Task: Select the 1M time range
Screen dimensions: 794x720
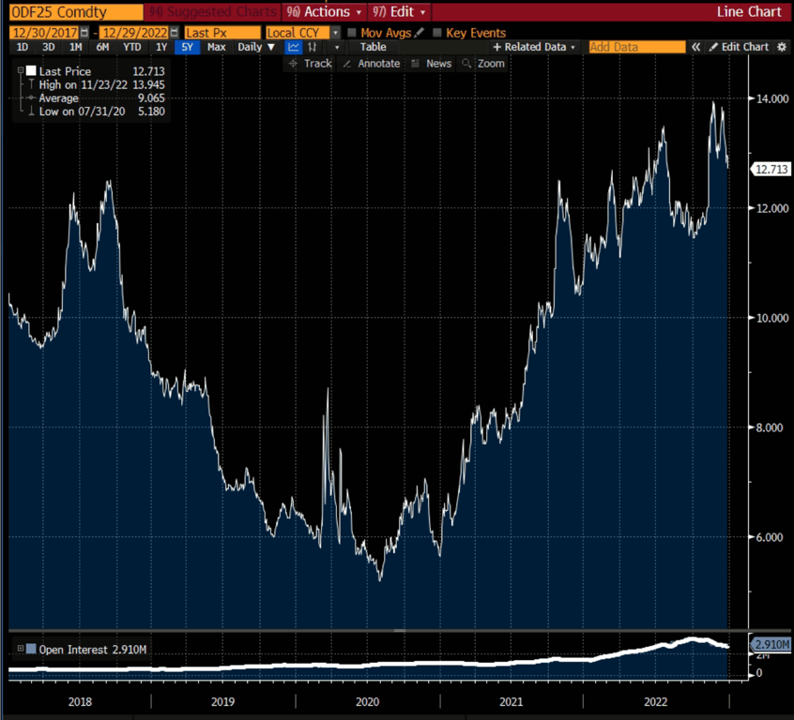Action: tap(75, 47)
